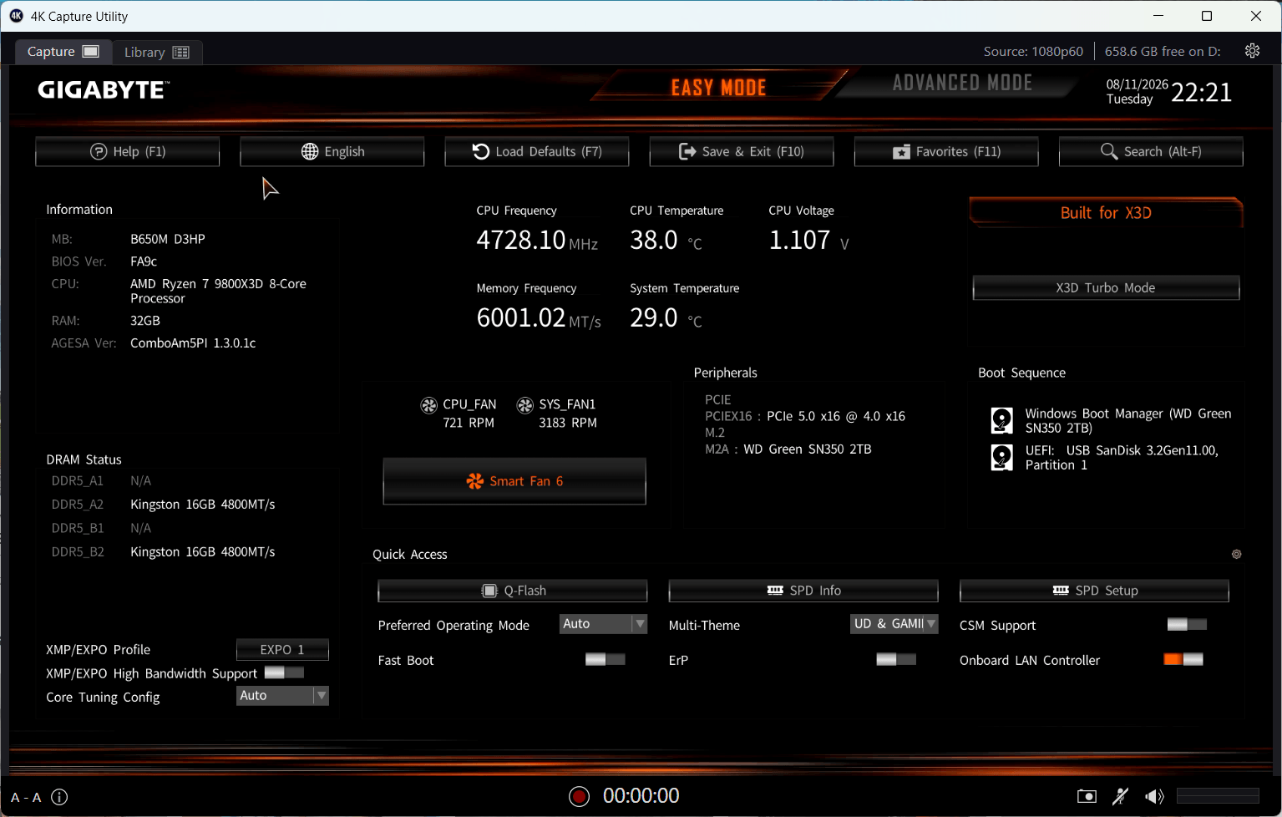Launch Q-Flash utility
Image resolution: width=1282 pixels, height=817 pixels.
point(513,591)
